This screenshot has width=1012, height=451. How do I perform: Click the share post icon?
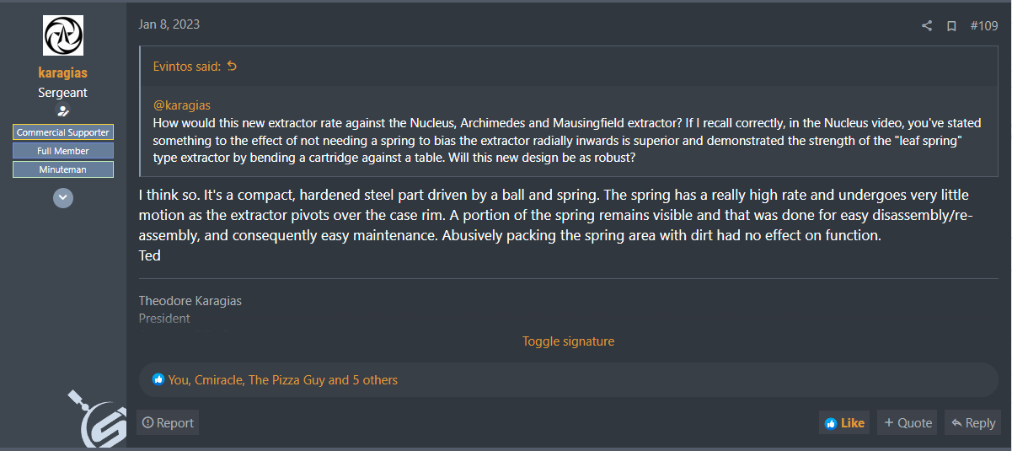(927, 26)
